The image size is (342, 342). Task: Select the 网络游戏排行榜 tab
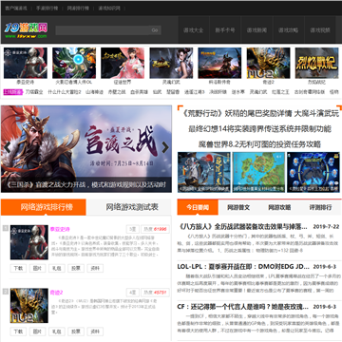[x=44, y=207]
